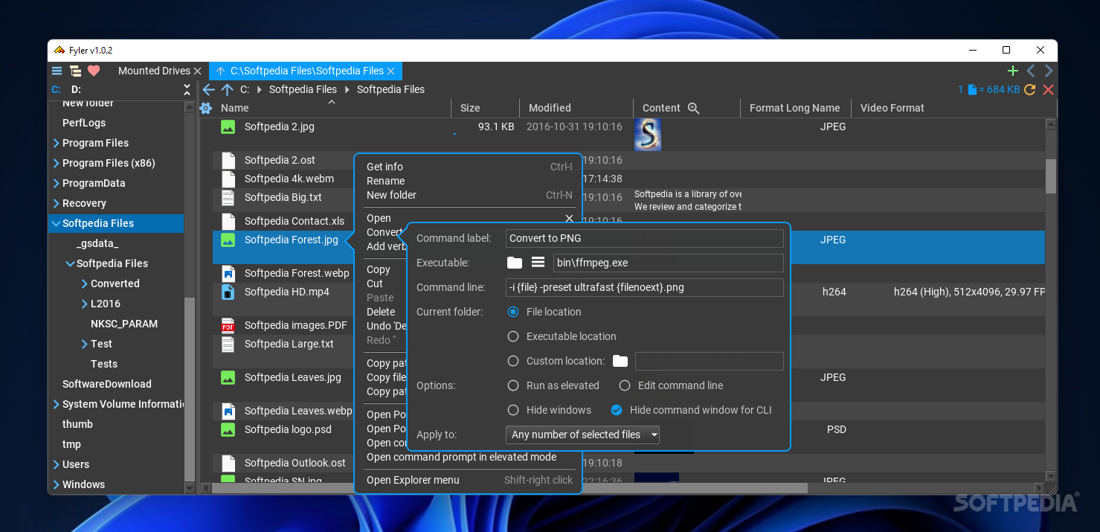Screen dimensions: 1100x532
Task: Expand the Converted subfolder
Action: (x=84, y=283)
